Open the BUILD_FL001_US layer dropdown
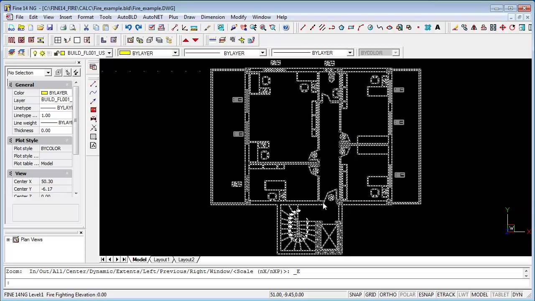This screenshot has height=301, width=535. point(109,53)
